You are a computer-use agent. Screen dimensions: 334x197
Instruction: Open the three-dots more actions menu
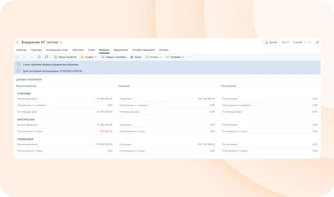[x=190, y=57]
